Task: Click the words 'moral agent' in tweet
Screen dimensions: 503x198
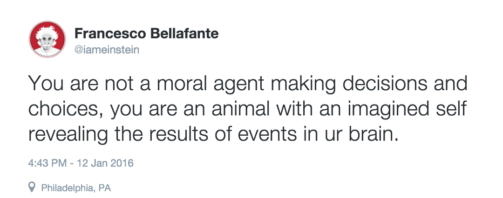Action: (210, 84)
